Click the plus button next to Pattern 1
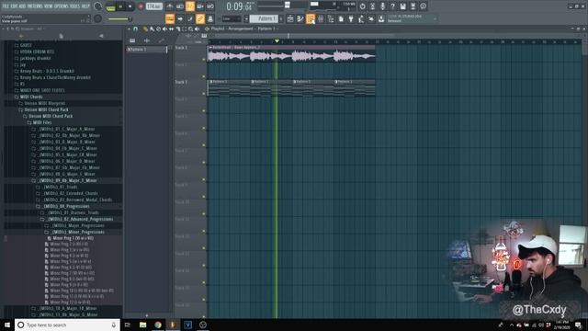 (x=281, y=18)
